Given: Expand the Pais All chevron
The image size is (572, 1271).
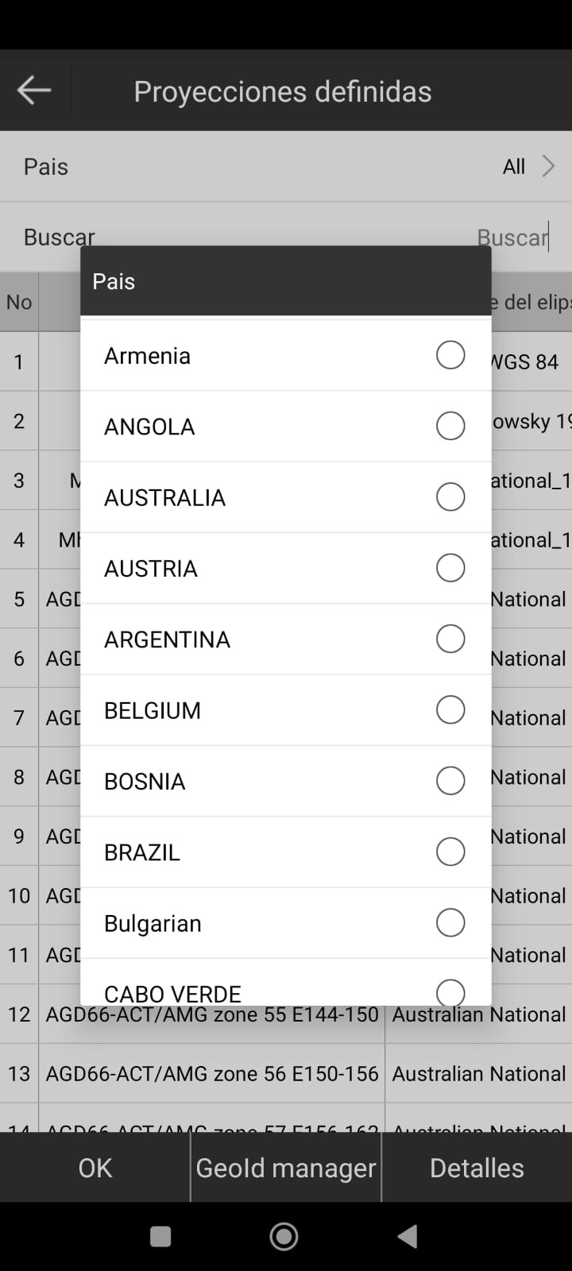Looking at the screenshot, I should 548,166.
